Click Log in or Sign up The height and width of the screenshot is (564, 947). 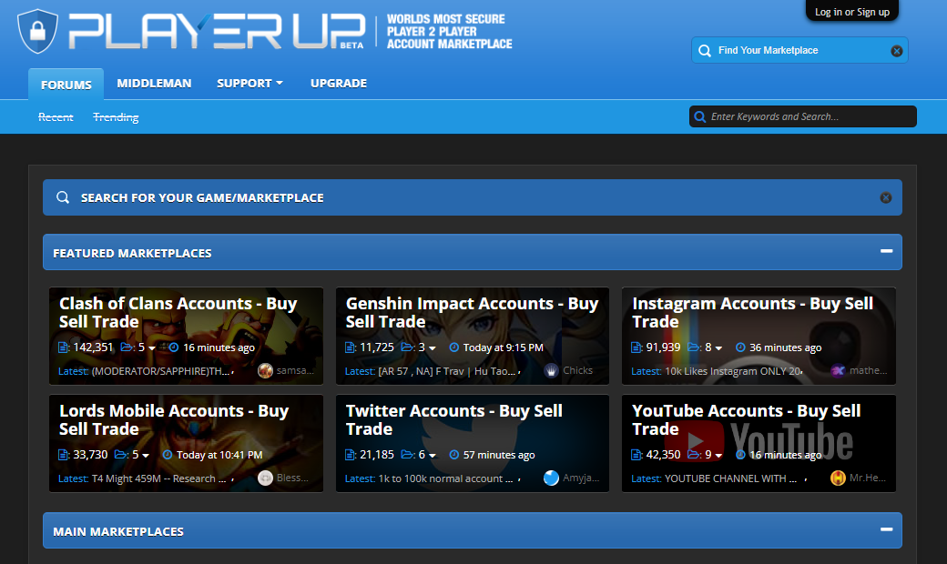852,12
